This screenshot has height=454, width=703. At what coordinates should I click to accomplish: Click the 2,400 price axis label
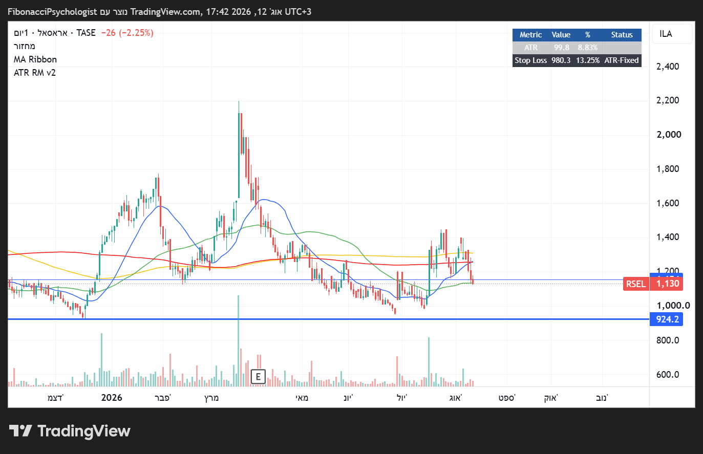(x=668, y=67)
